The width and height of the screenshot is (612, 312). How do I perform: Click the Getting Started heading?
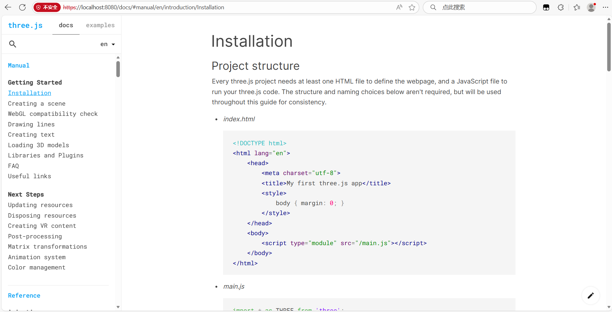pyautogui.click(x=35, y=83)
